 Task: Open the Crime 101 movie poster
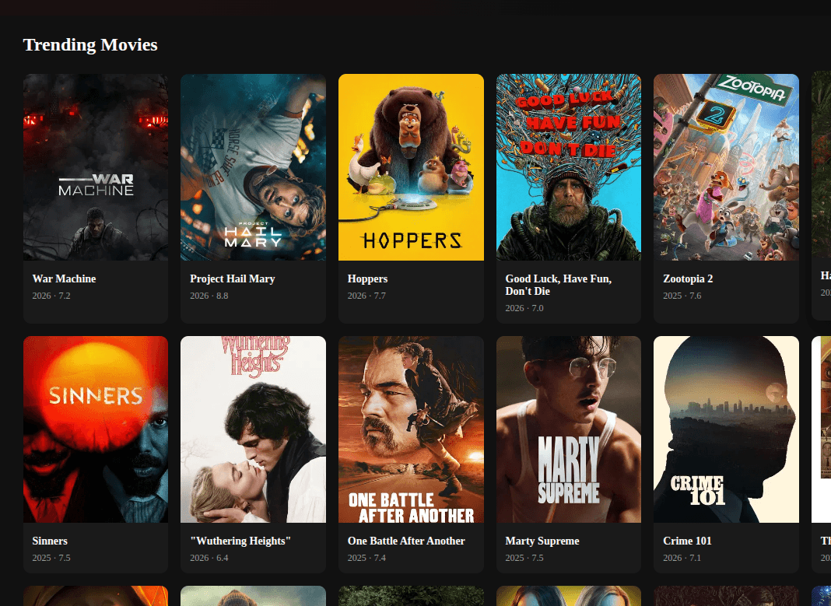click(x=726, y=429)
